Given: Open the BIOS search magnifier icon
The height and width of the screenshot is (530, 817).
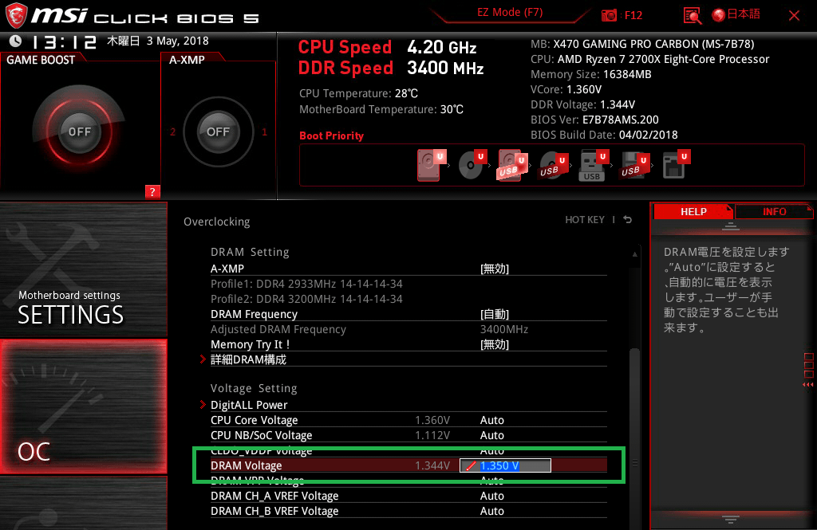Looking at the screenshot, I should click(692, 16).
